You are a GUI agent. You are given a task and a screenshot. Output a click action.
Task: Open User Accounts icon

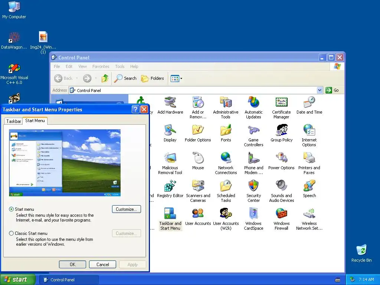tap(198, 217)
